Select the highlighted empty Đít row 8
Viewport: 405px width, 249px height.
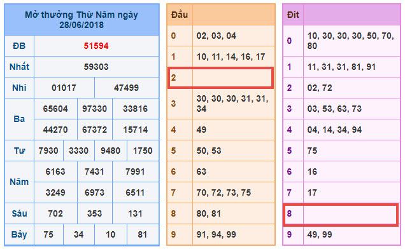tap(341, 215)
